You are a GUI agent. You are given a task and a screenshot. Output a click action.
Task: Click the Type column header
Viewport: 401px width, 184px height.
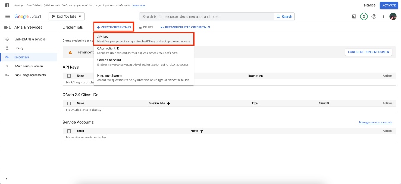click(x=254, y=103)
